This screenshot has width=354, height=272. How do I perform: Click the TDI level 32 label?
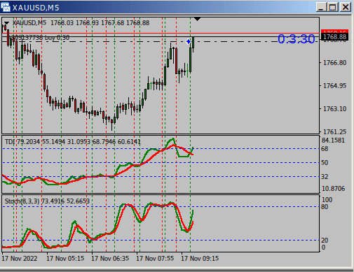tap(325, 177)
